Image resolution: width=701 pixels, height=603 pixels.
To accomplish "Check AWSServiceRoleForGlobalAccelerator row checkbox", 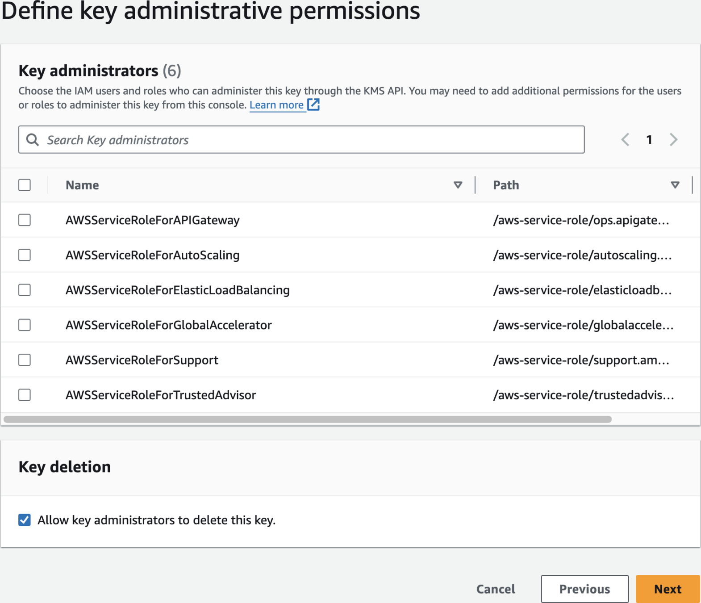I will click(x=25, y=325).
